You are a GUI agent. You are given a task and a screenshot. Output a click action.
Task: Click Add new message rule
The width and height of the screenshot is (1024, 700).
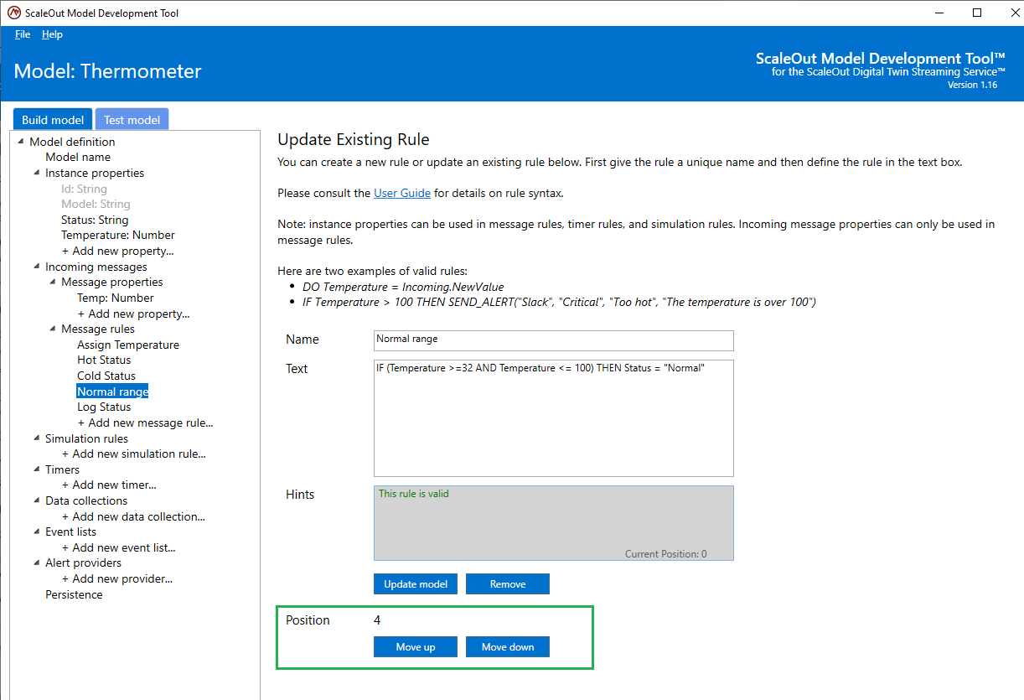point(145,423)
